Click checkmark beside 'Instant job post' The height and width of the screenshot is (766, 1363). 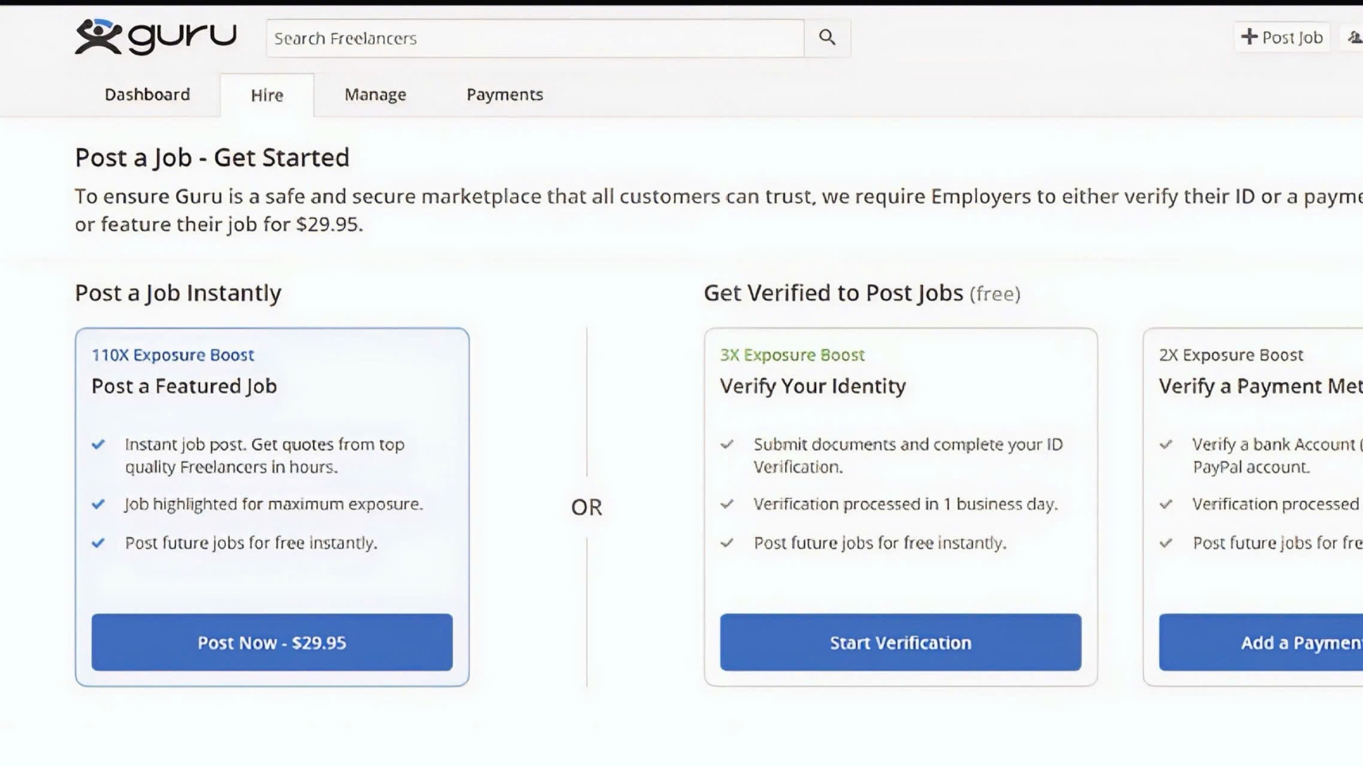[x=98, y=444]
